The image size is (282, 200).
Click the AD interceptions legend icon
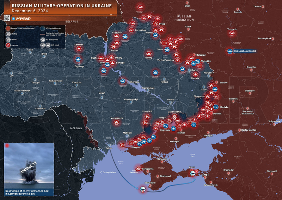43,39
